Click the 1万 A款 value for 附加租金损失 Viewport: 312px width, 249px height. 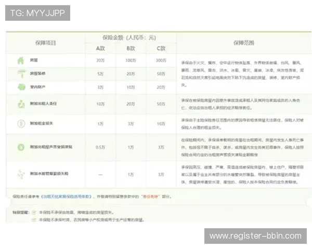pyautogui.click(x=100, y=124)
